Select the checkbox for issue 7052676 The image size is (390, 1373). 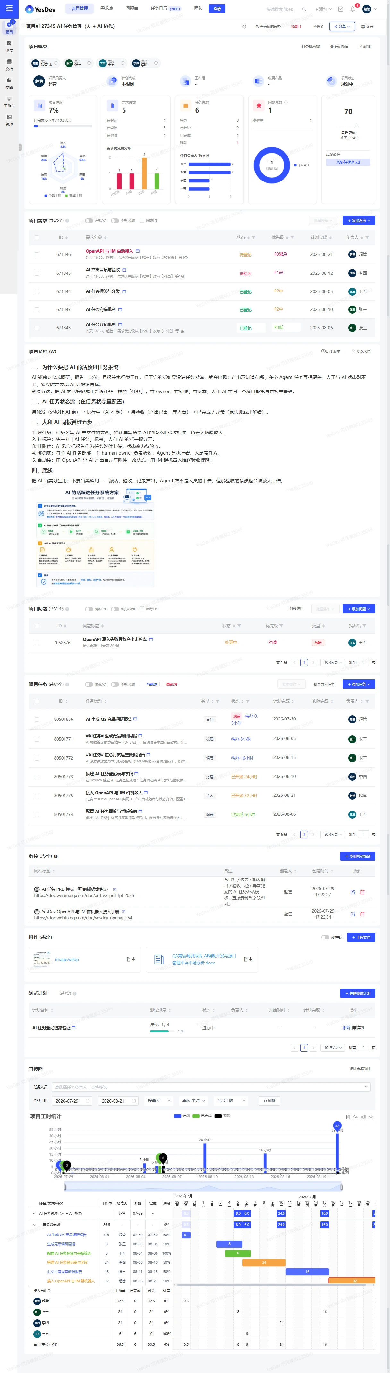(x=37, y=643)
